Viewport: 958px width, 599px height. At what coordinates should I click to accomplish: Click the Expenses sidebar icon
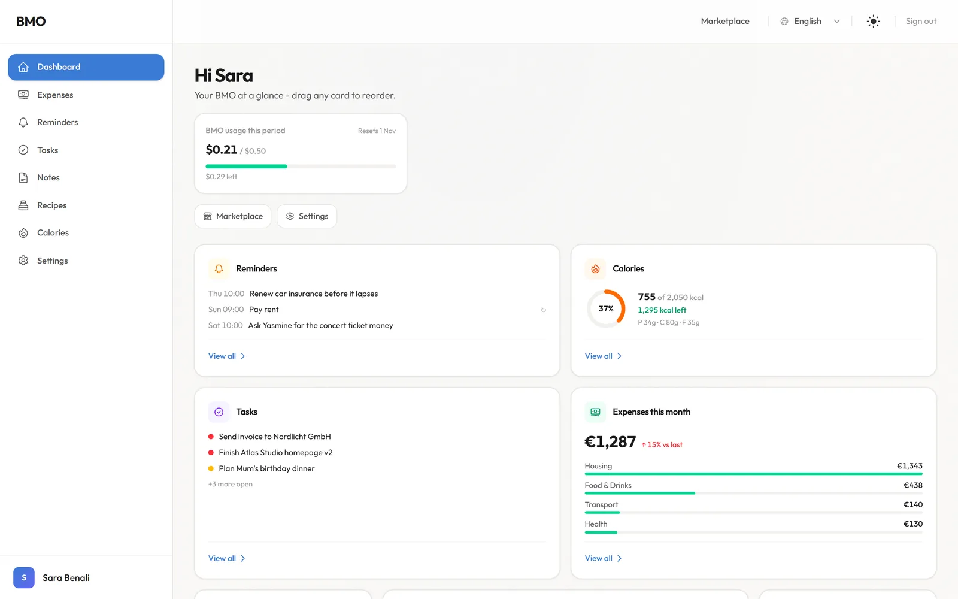pyautogui.click(x=23, y=95)
